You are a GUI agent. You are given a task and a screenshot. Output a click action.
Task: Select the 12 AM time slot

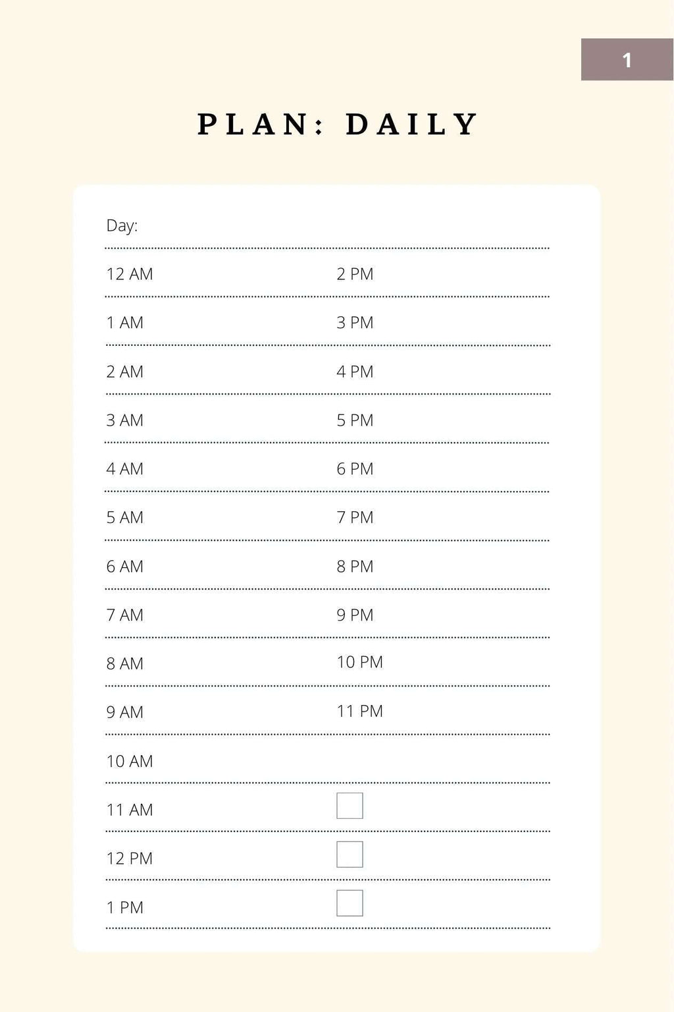tap(130, 274)
